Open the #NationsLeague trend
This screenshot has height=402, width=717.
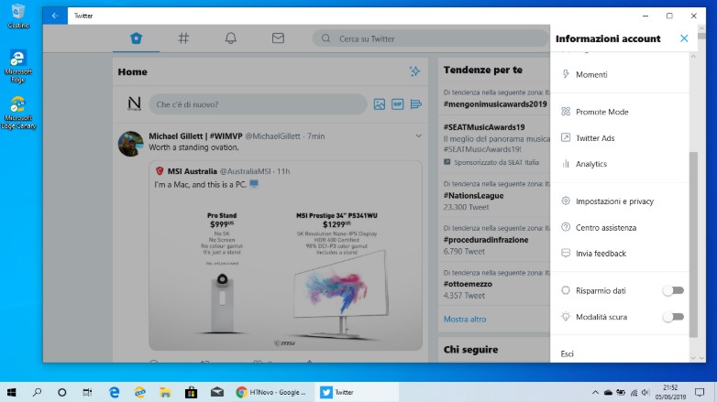[x=473, y=196]
